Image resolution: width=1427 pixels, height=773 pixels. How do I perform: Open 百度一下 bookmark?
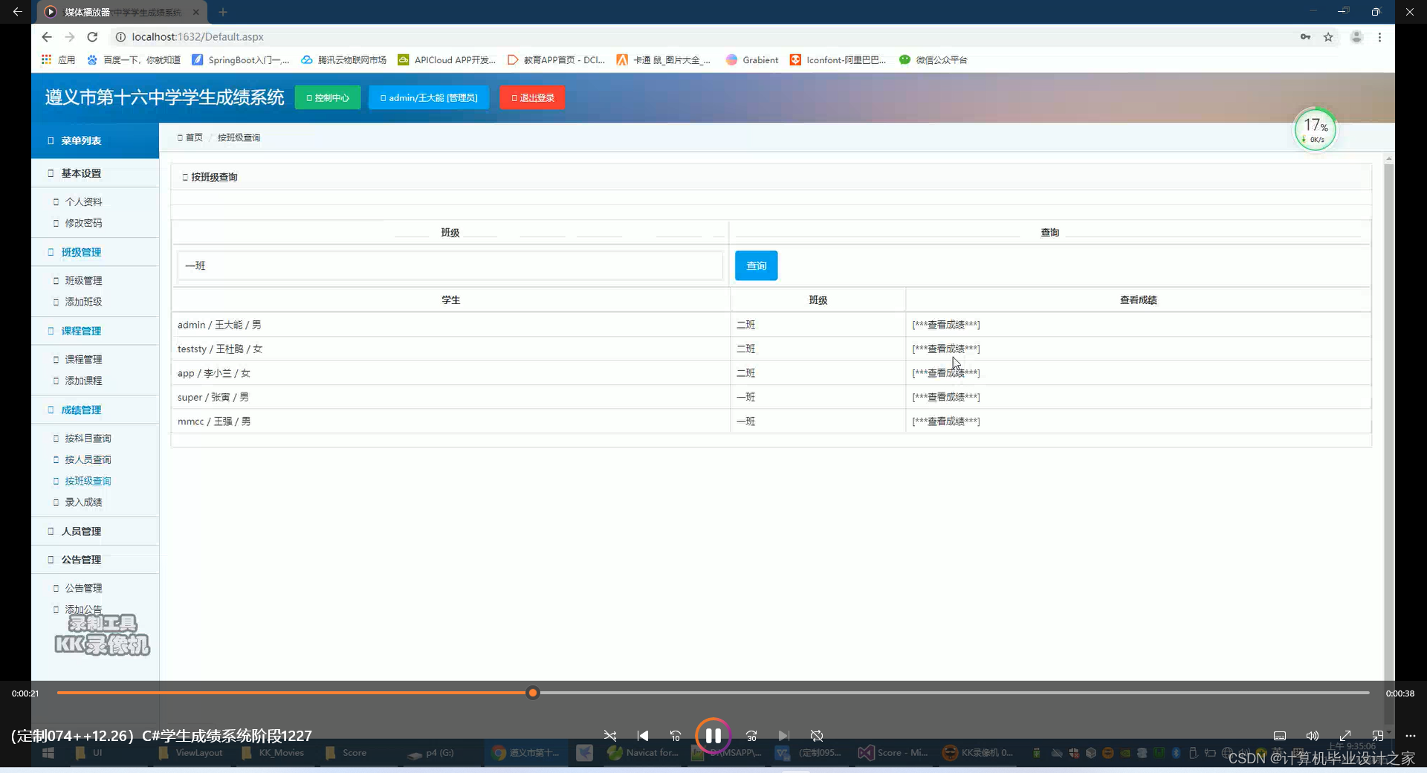(x=134, y=60)
